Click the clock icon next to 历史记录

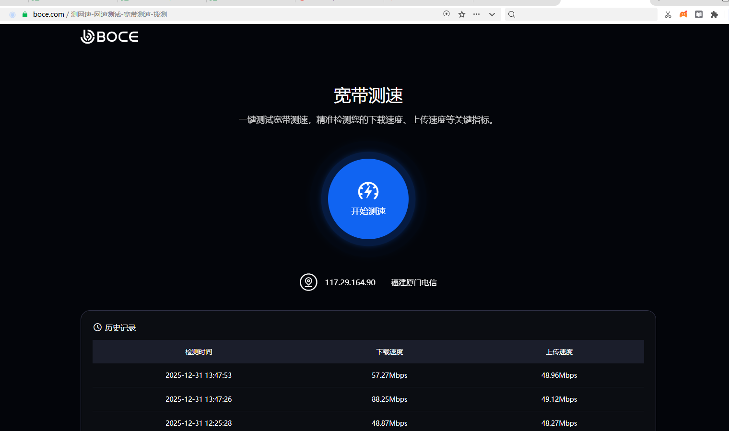97,327
